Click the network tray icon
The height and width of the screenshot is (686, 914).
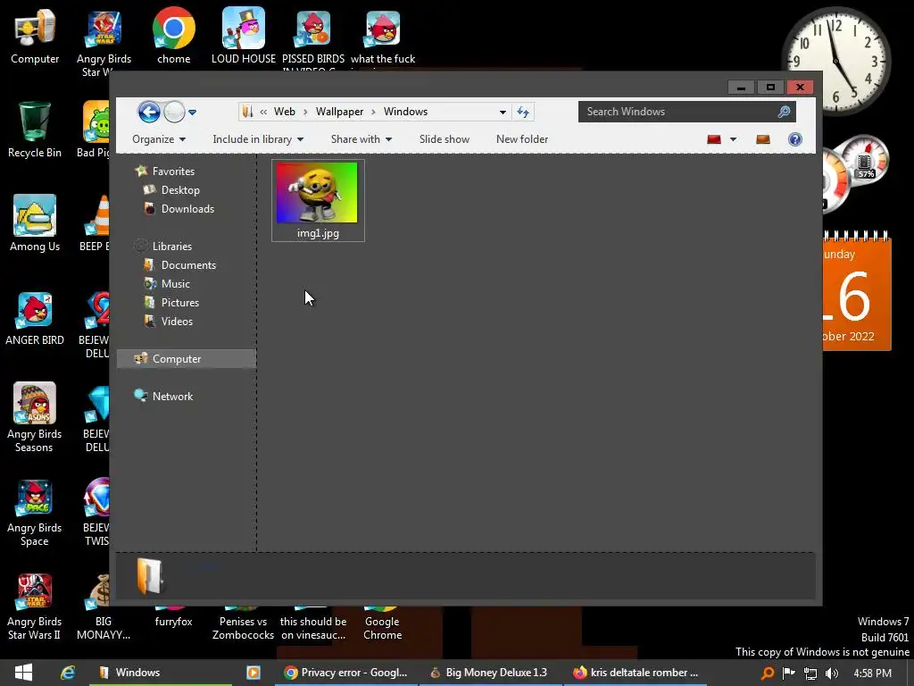tap(810, 673)
